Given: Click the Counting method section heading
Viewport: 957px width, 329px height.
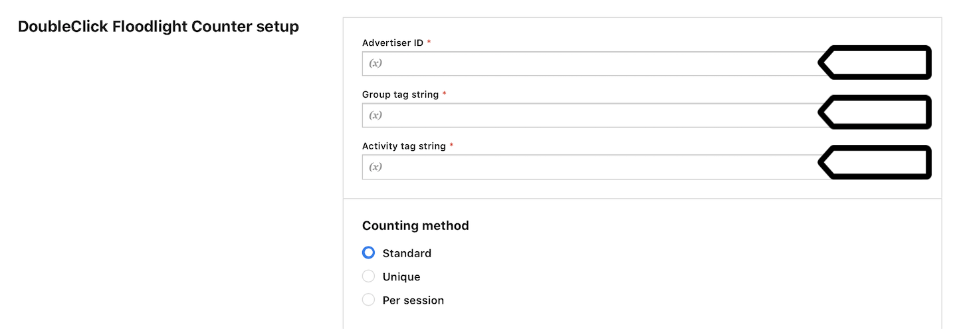Looking at the screenshot, I should (415, 225).
